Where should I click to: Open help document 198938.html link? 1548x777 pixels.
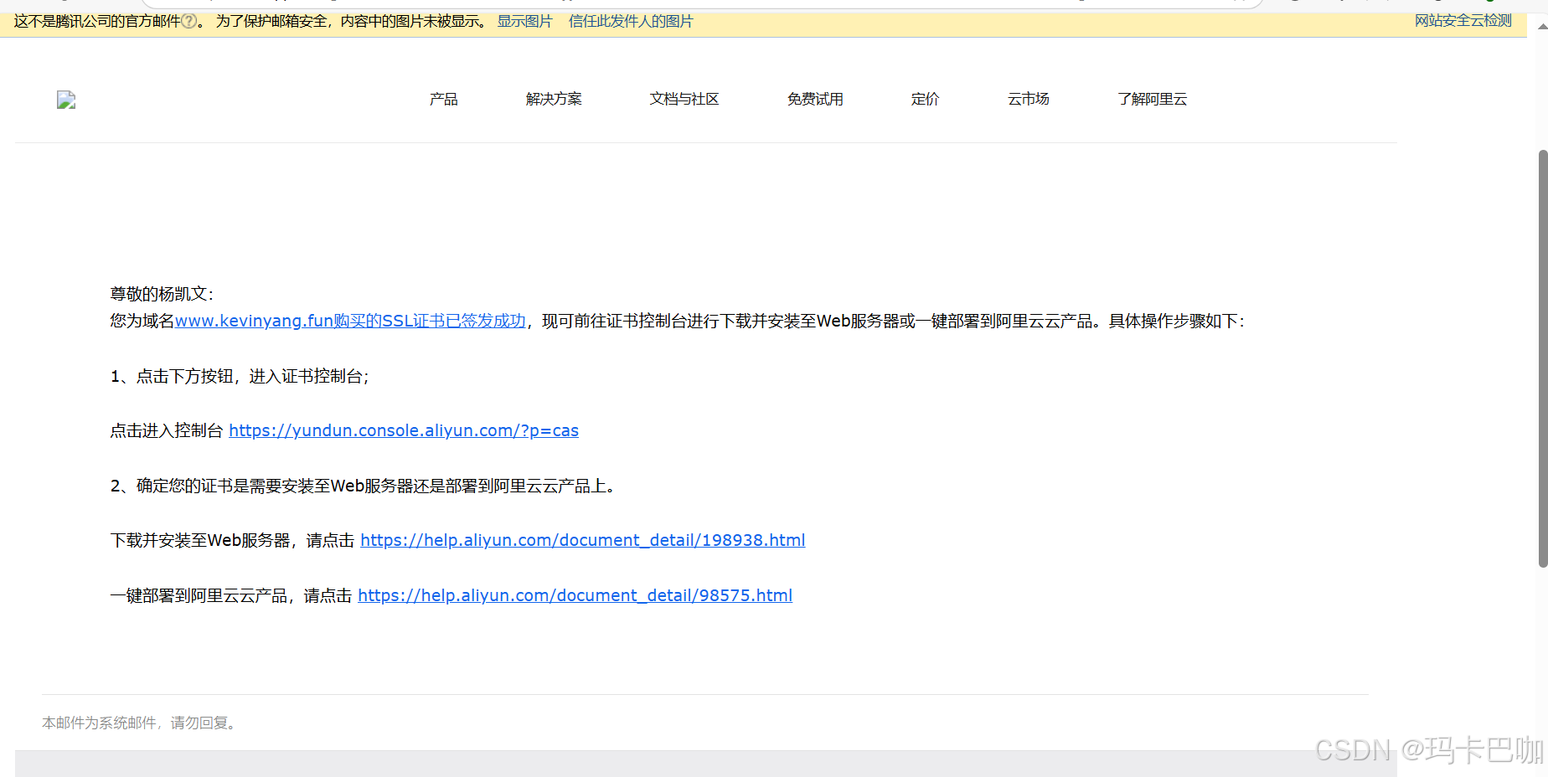pyautogui.click(x=583, y=540)
